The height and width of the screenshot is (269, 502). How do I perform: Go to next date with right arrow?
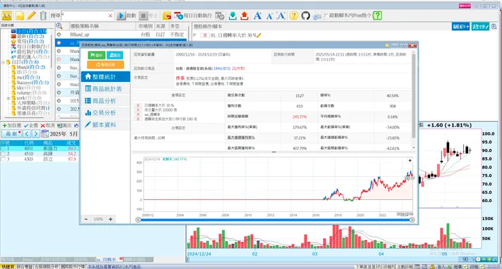35,134
